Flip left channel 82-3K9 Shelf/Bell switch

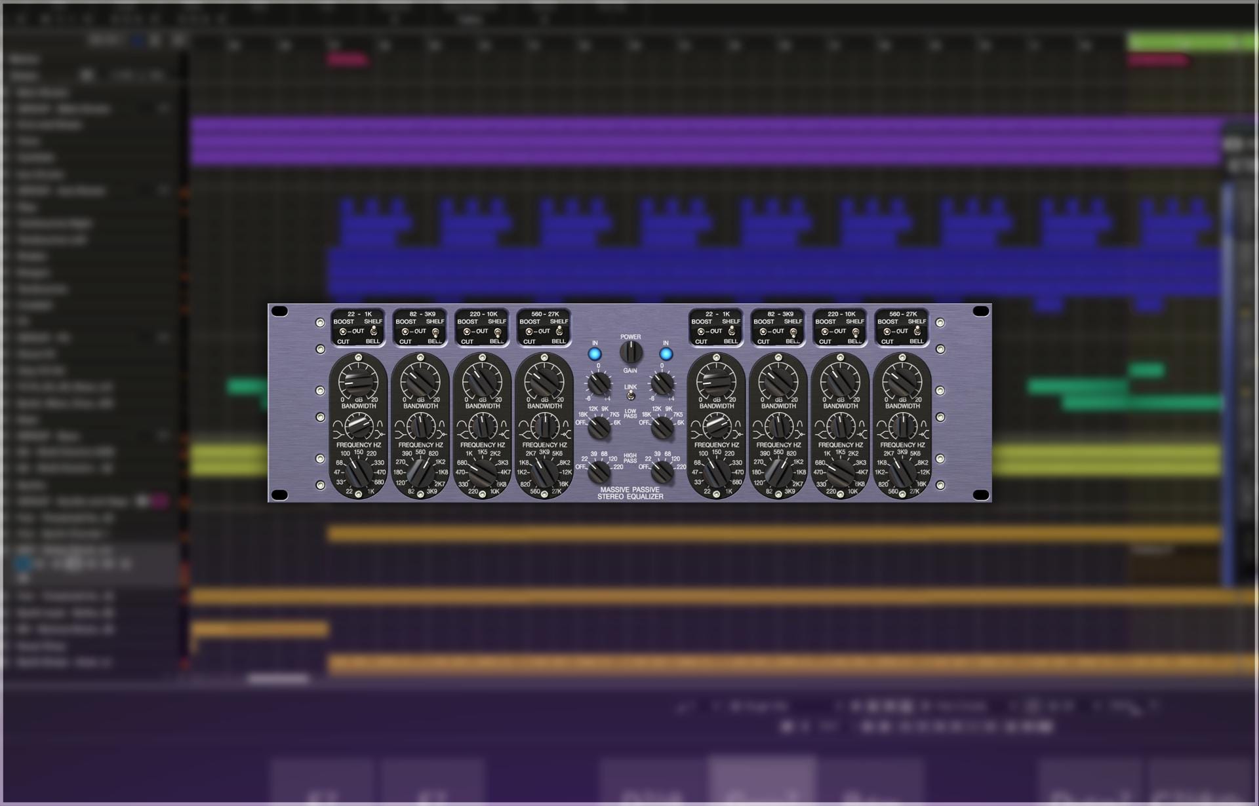pos(435,332)
